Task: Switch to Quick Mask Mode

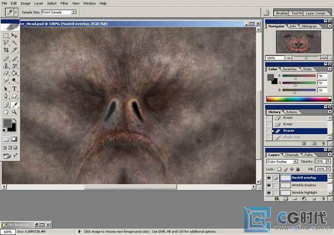Action: tap(14, 139)
